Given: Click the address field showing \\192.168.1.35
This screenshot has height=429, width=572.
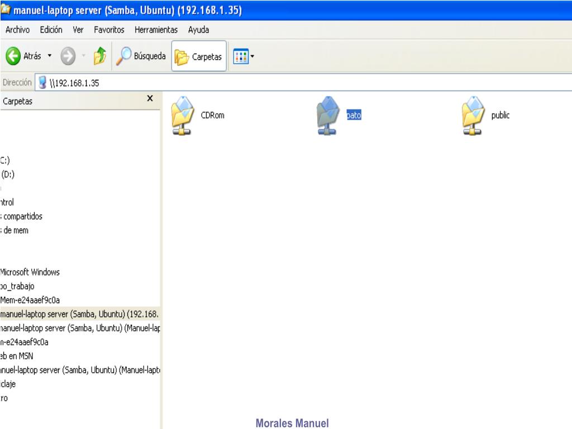Looking at the screenshot, I should 303,83.
